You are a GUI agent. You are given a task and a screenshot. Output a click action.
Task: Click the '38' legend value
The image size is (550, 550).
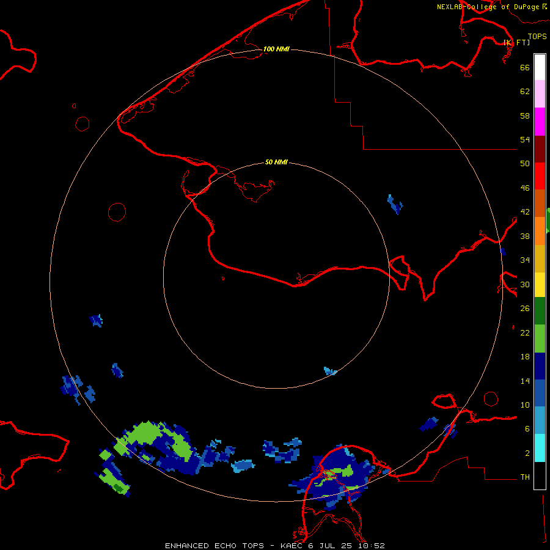[x=525, y=236]
